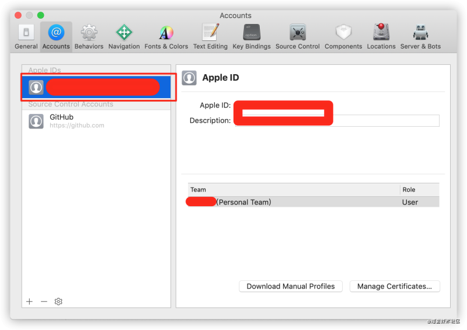Click the Team column header
The height and width of the screenshot is (330, 467).
[294, 190]
